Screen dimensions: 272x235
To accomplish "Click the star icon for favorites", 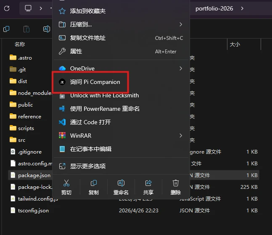I will 62,11.
